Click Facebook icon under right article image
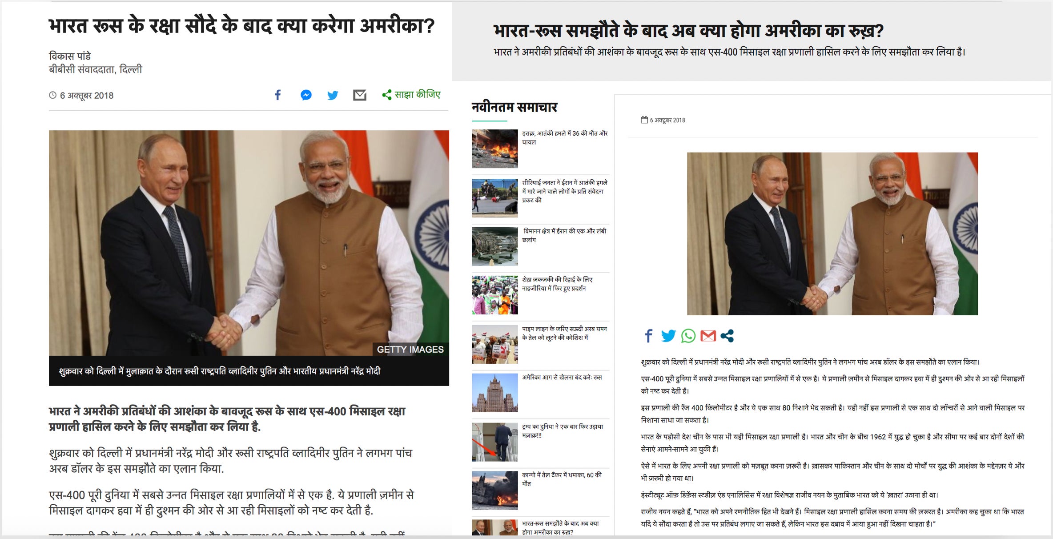This screenshot has height=539, width=1053. click(x=649, y=336)
